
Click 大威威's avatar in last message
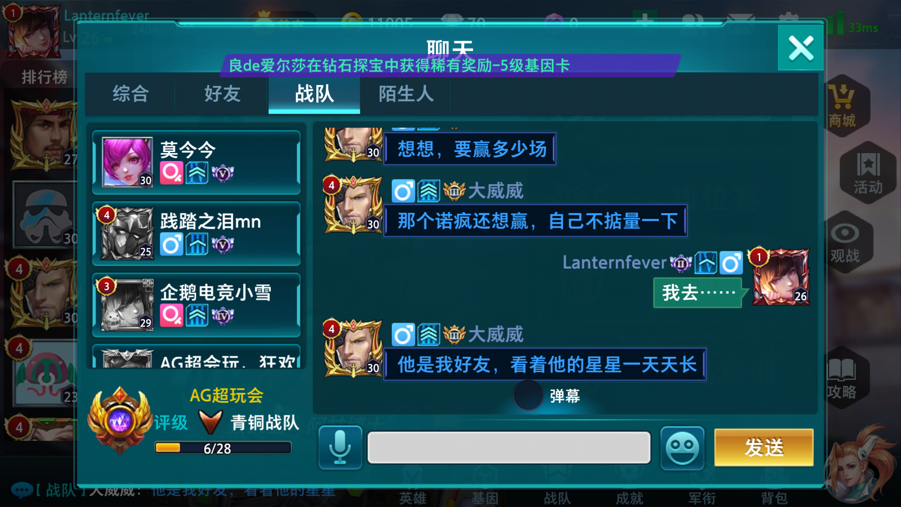(353, 349)
